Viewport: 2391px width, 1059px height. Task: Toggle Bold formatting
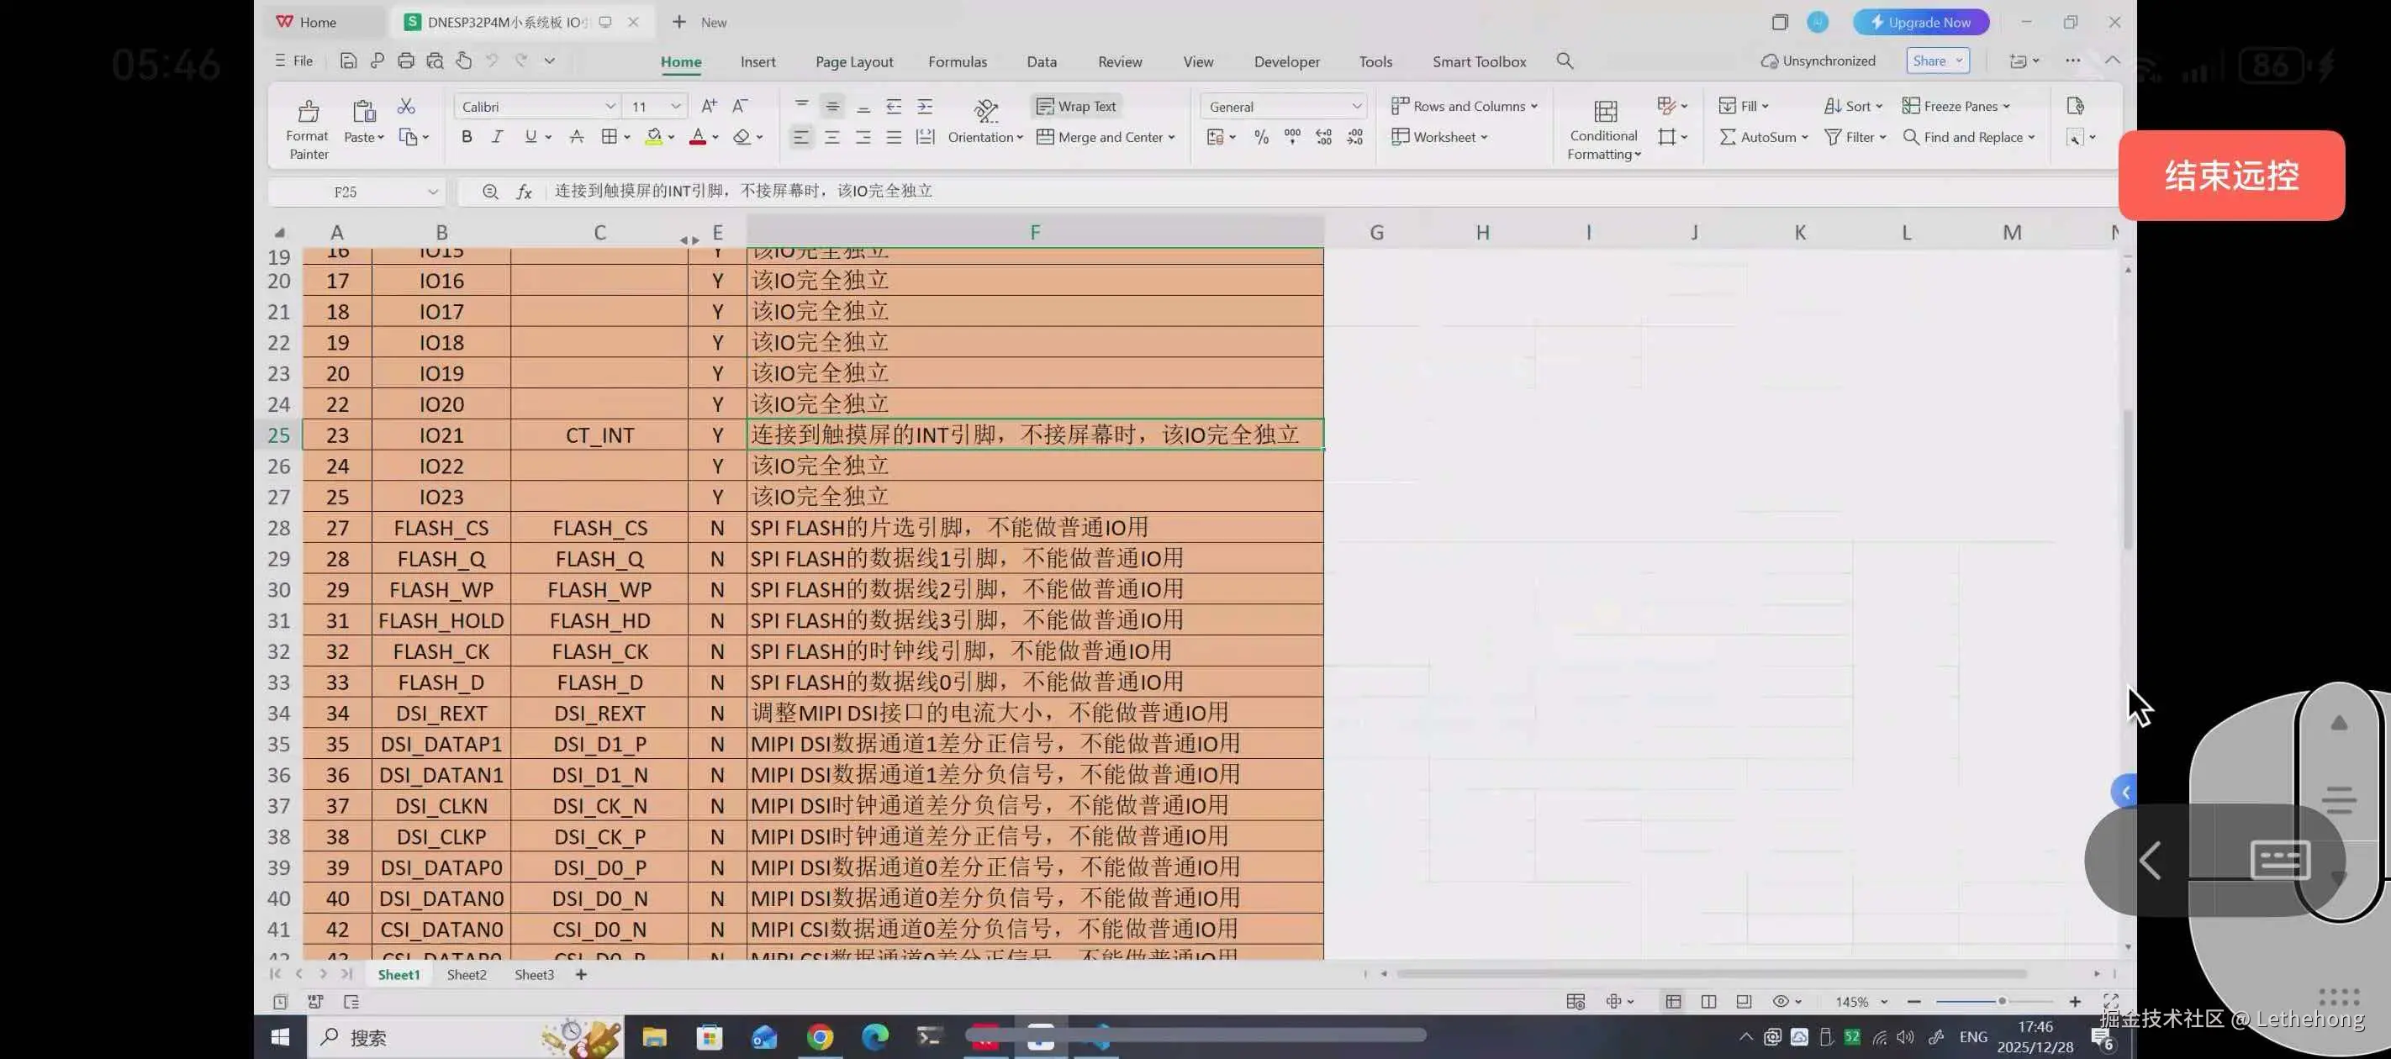[466, 137]
